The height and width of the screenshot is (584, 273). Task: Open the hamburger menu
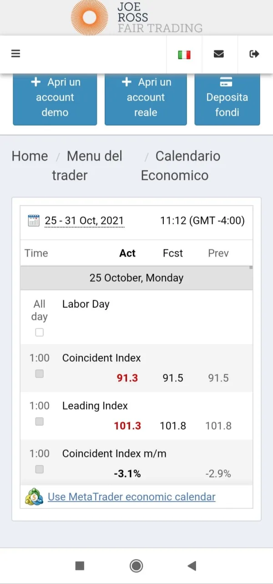[16, 54]
